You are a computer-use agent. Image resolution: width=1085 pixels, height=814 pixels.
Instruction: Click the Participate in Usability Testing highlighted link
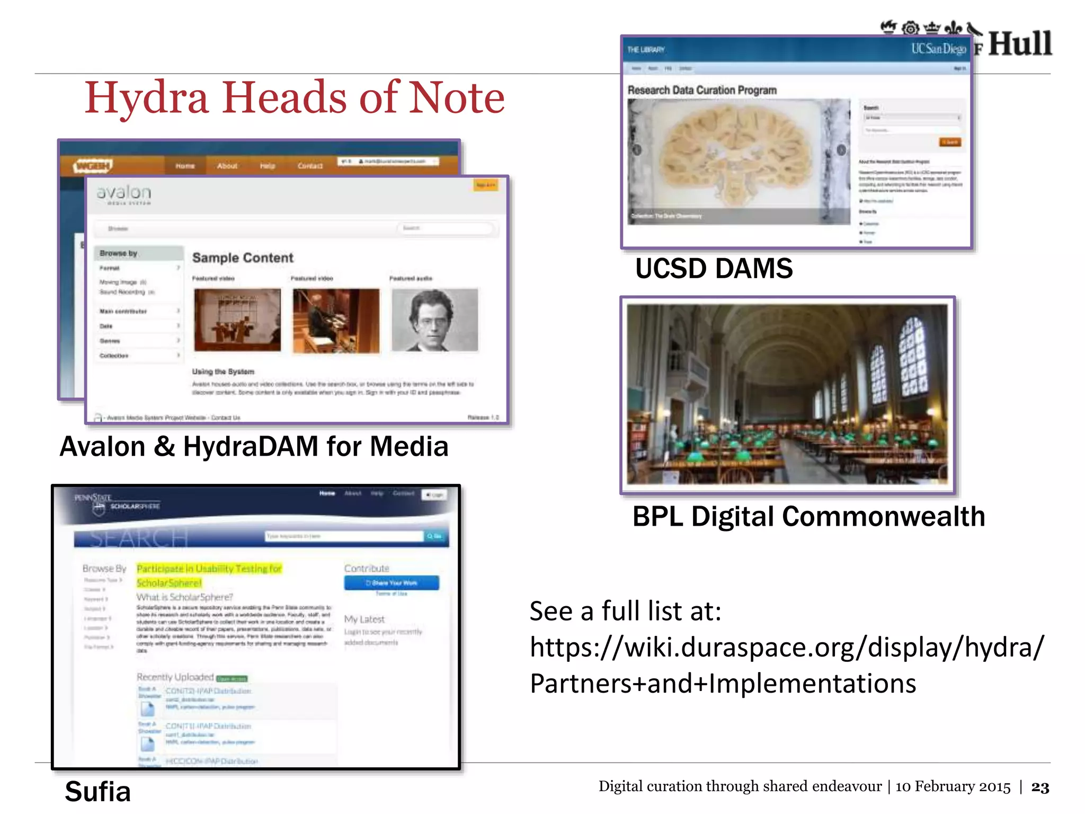point(209,576)
